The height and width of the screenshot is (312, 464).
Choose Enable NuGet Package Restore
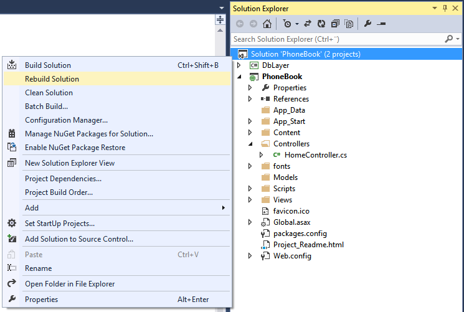117,148
